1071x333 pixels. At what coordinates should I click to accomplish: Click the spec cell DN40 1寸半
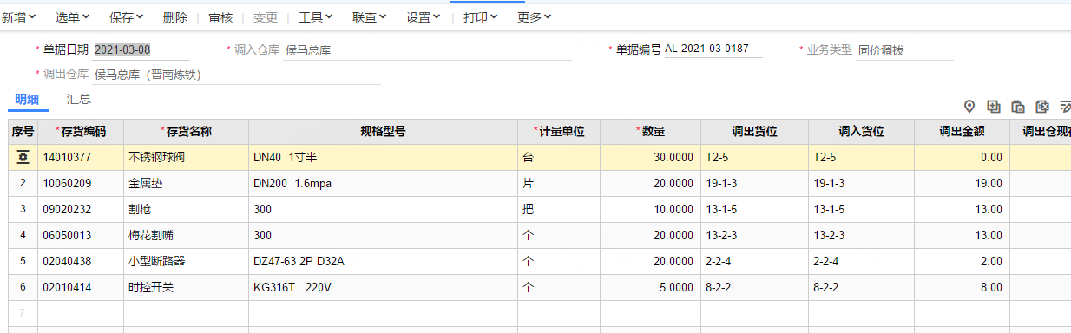[x=383, y=158]
